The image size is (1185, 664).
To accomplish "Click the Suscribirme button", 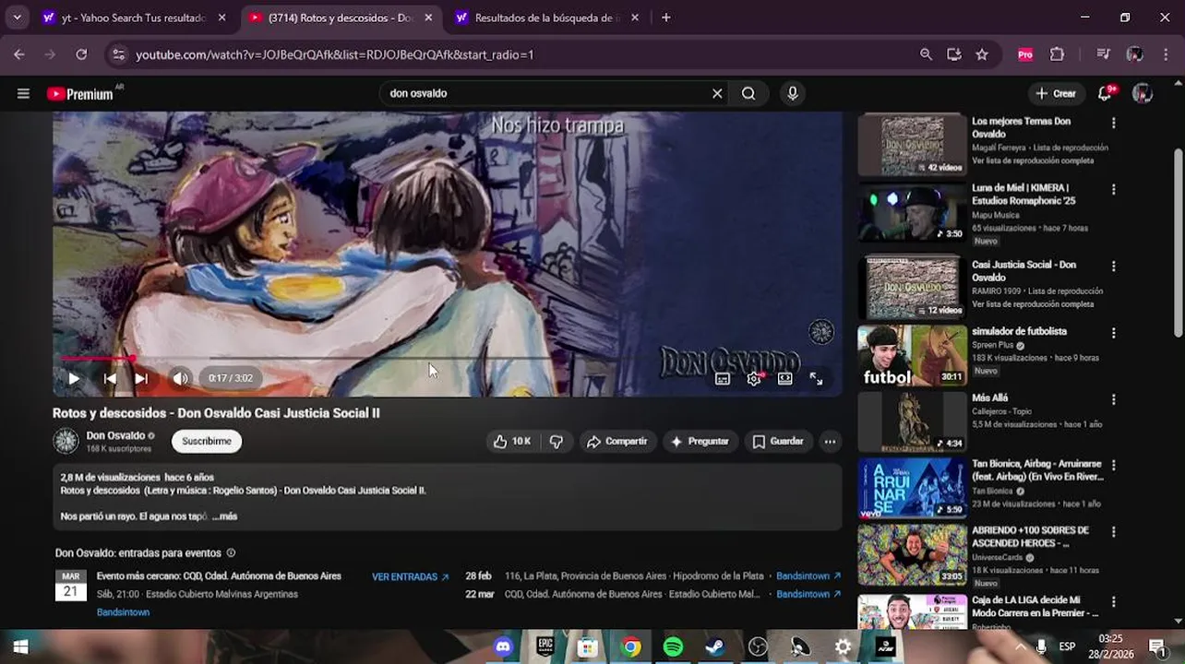I will pyautogui.click(x=207, y=442).
